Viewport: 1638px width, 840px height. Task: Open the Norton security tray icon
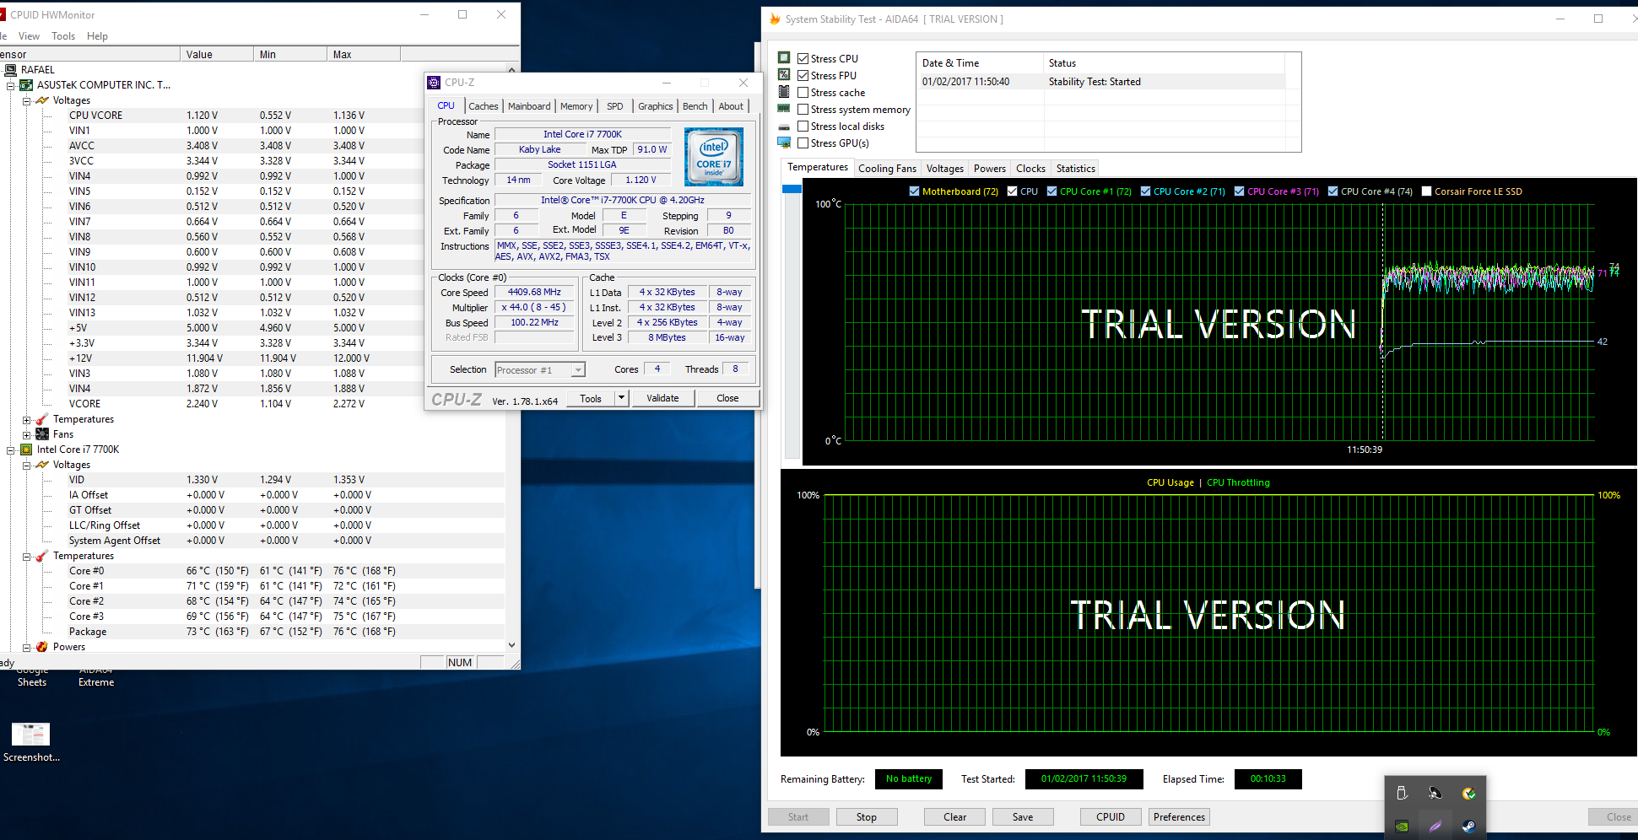click(1469, 793)
